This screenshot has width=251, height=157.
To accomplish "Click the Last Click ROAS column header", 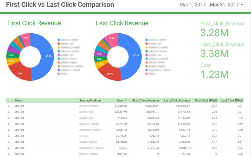I will (232, 101).
